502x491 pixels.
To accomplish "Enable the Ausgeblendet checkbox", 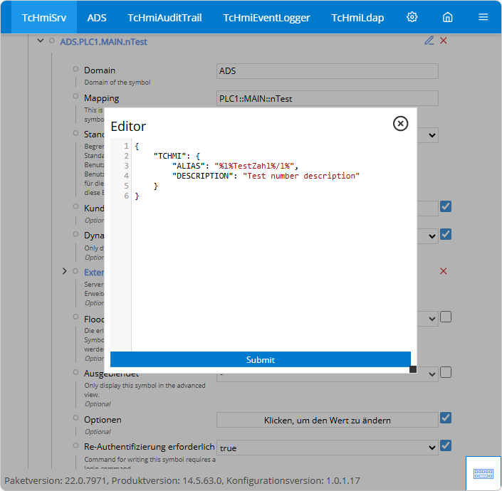I will click(x=446, y=372).
